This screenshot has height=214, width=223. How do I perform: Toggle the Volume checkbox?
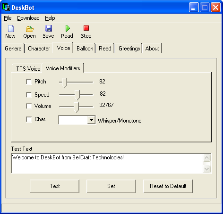[29, 106]
